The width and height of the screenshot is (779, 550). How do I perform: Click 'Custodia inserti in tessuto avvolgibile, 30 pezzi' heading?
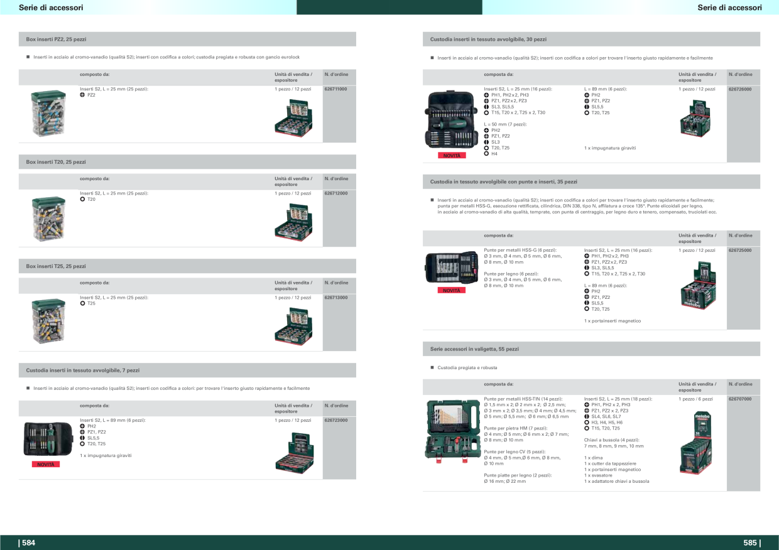[488, 39]
